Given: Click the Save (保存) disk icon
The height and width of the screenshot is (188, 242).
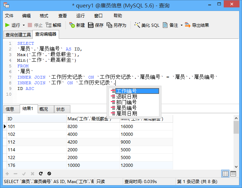Looking at the screenshot, I should 91,25.
